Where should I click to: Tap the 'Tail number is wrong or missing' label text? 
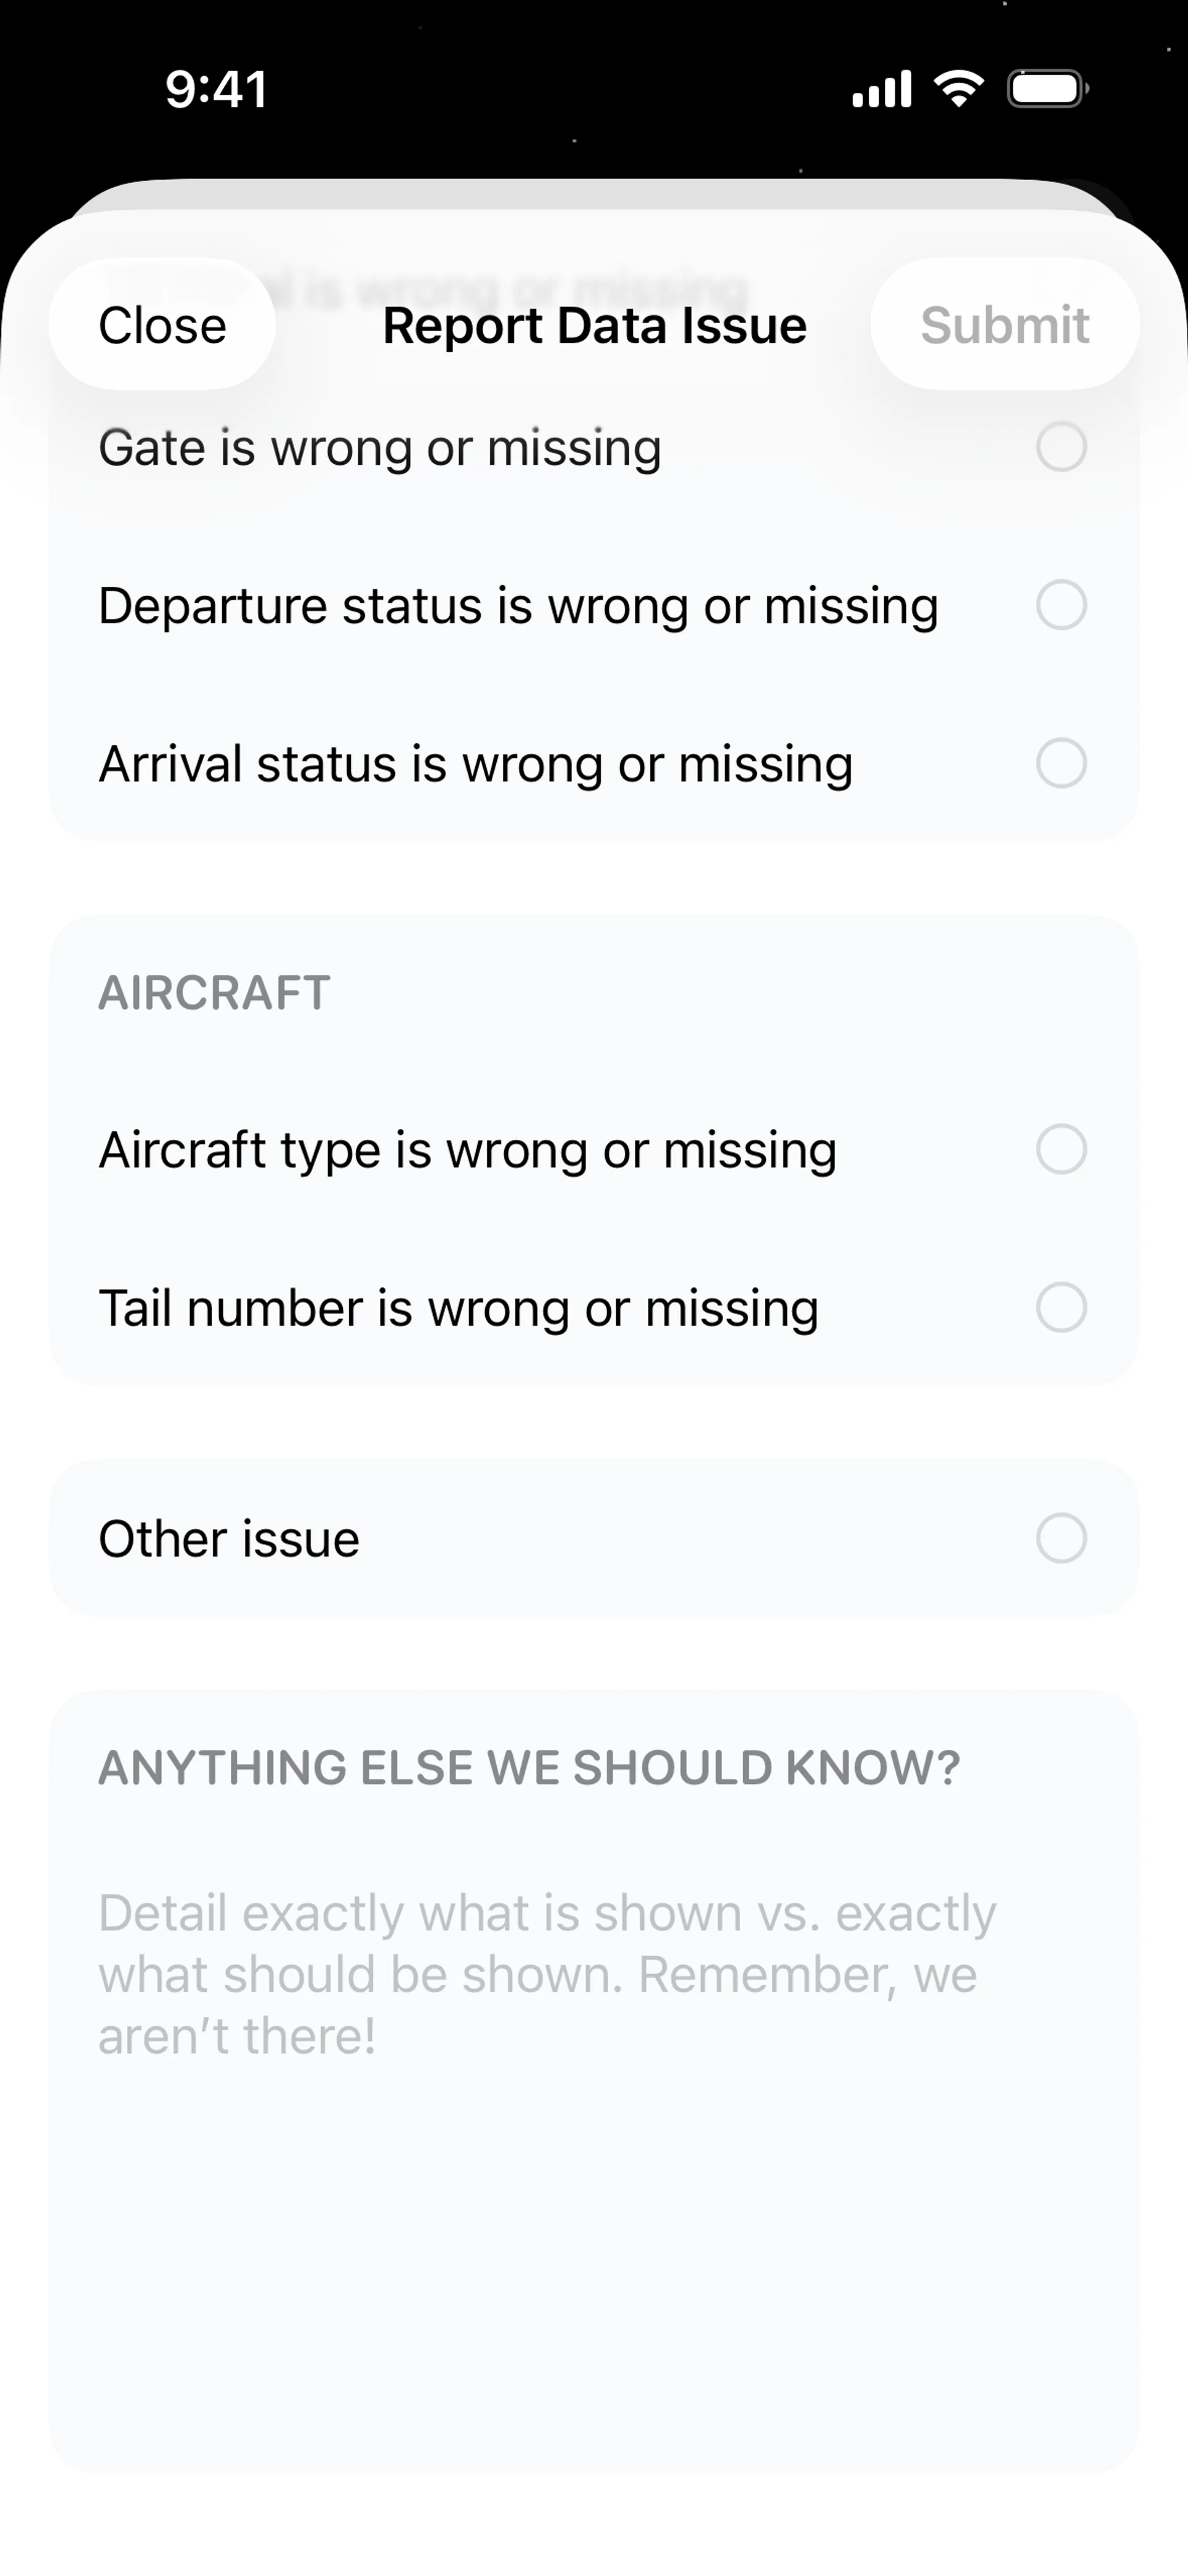pyautogui.click(x=458, y=1308)
